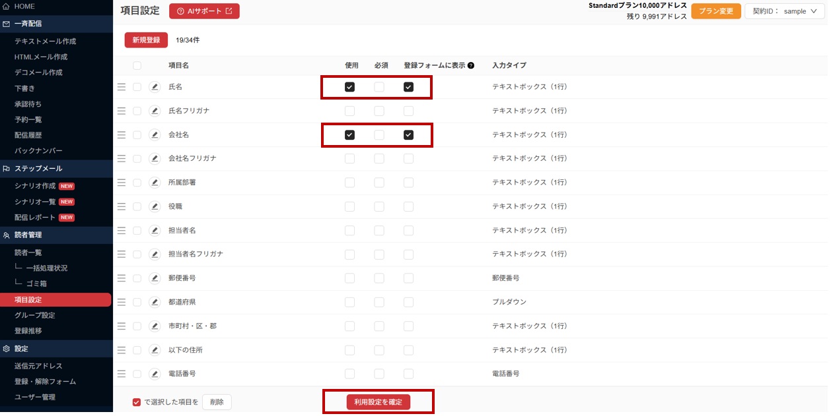831x416 pixels.
Task: Tick the 使用 checkbox for 氏名フリガナ
Action: (x=350, y=111)
